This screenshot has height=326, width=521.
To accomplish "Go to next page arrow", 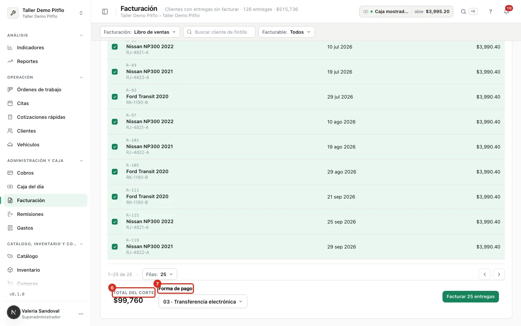I will pos(499,274).
